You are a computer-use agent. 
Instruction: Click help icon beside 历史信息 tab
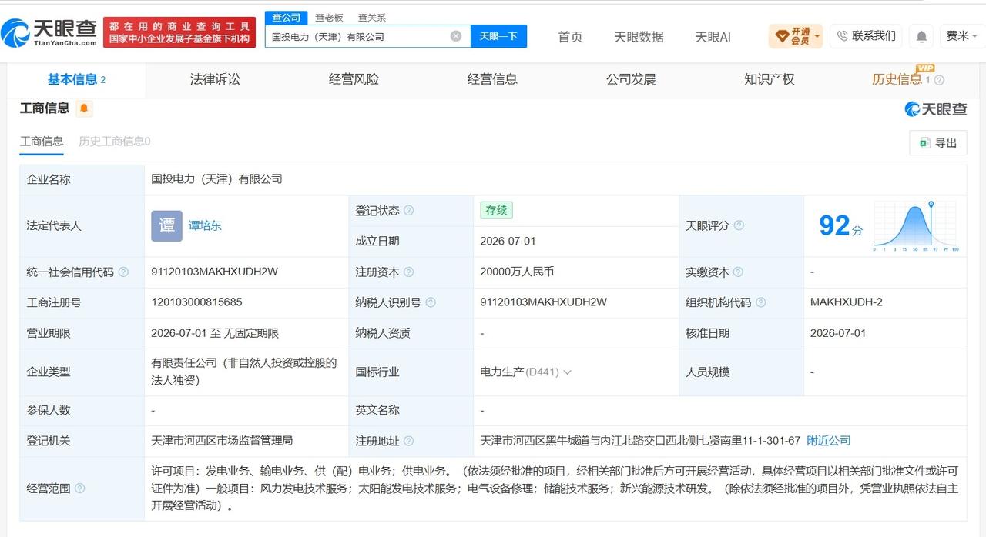click(939, 80)
